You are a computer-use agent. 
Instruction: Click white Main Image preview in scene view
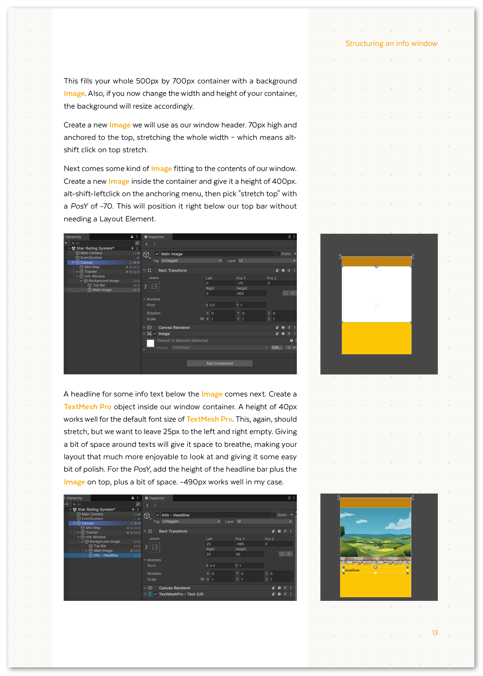click(376, 294)
